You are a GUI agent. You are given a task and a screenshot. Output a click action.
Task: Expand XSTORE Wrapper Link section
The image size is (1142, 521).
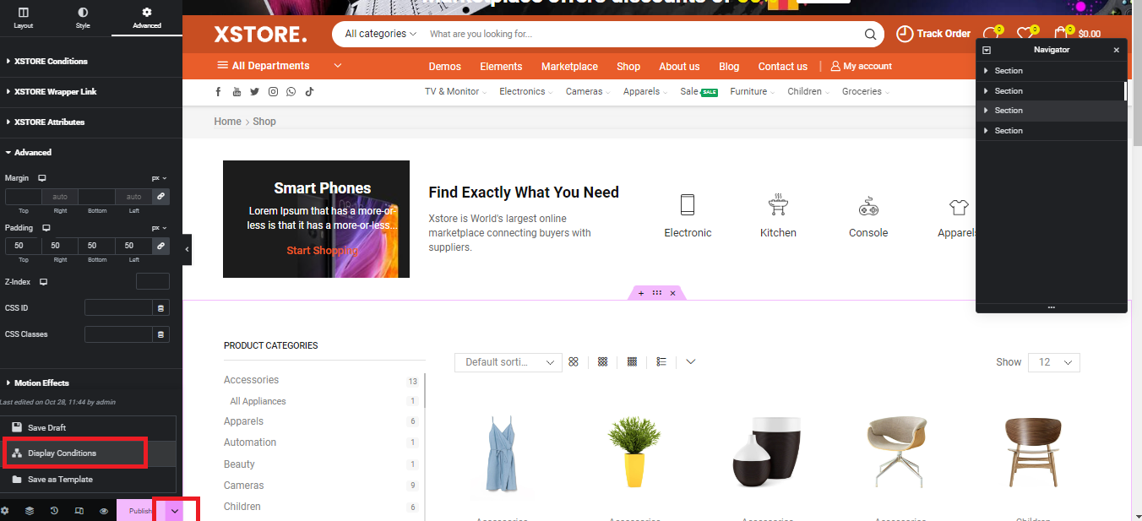point(91,91)
